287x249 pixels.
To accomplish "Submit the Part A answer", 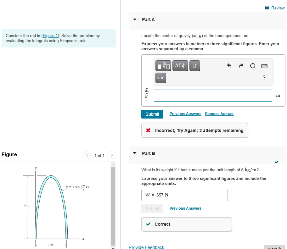I will pyautogui.click(x=152, y=114).
